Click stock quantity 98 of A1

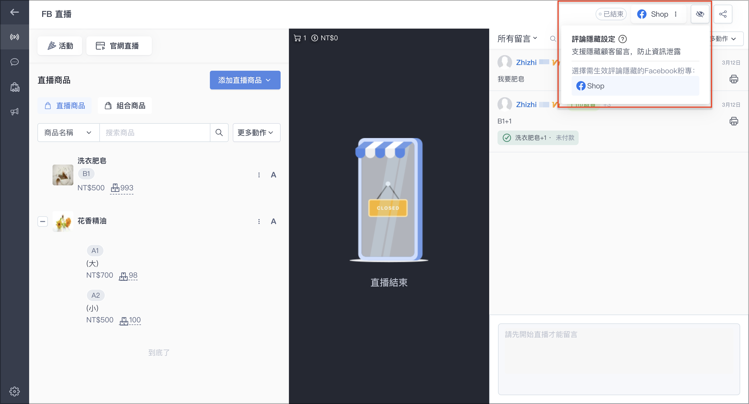pyautogui.click(x=128, y=276)
